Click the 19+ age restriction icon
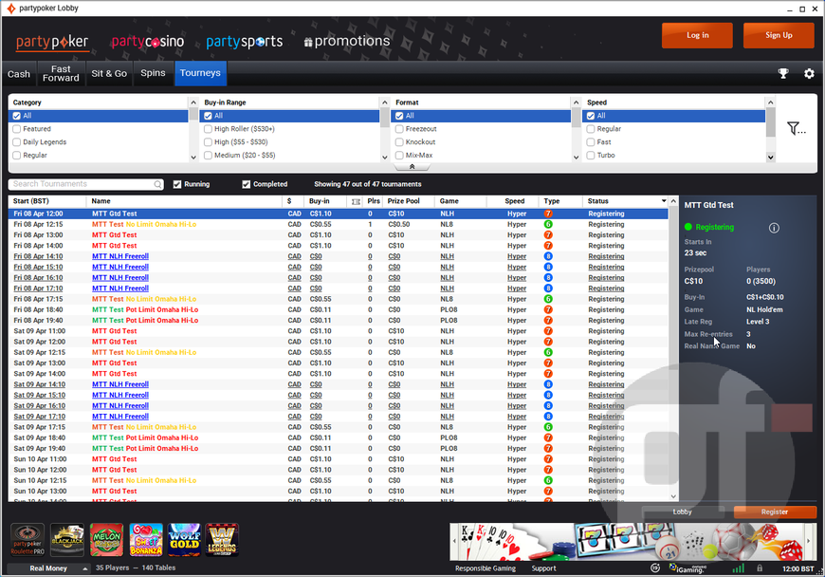The height and width of the screenshot is (577, 825). (x=655, y=568)
